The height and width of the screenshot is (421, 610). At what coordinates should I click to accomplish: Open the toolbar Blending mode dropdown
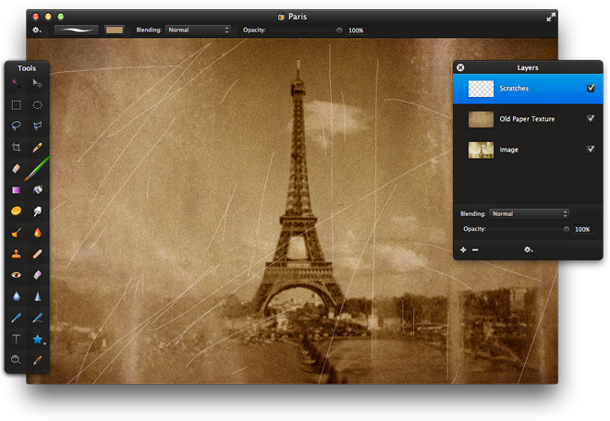point(198,30)
